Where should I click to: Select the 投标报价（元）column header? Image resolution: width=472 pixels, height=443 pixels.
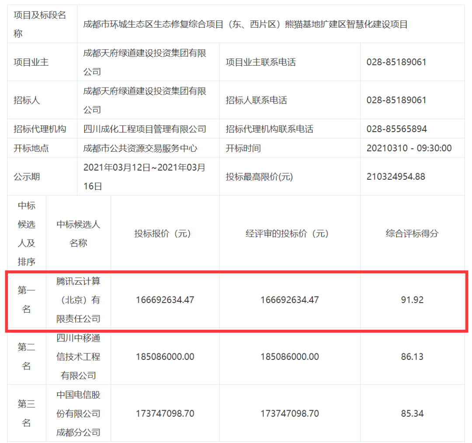click(165, 234)
